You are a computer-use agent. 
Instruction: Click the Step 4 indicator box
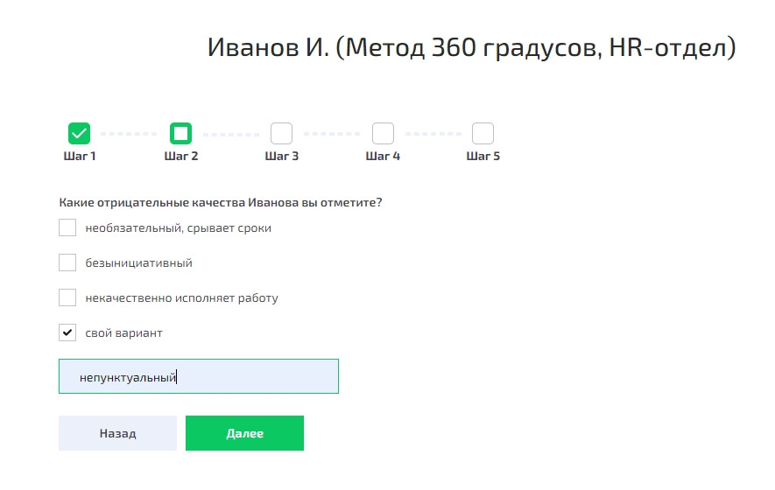383,134
